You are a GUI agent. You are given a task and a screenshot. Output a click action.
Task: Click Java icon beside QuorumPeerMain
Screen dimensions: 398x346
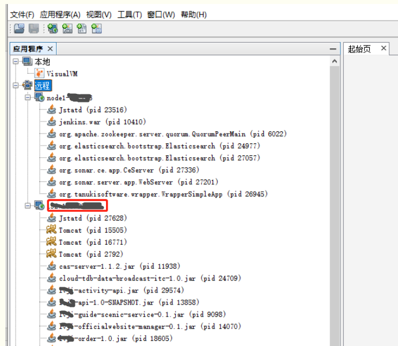pos(51,134)
